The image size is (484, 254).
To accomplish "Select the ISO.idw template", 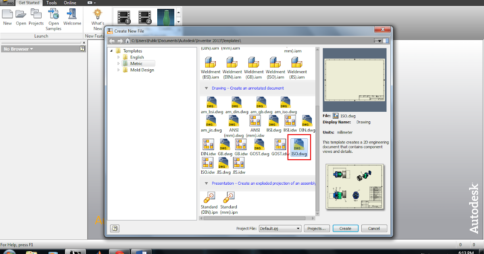I will 208,166.
